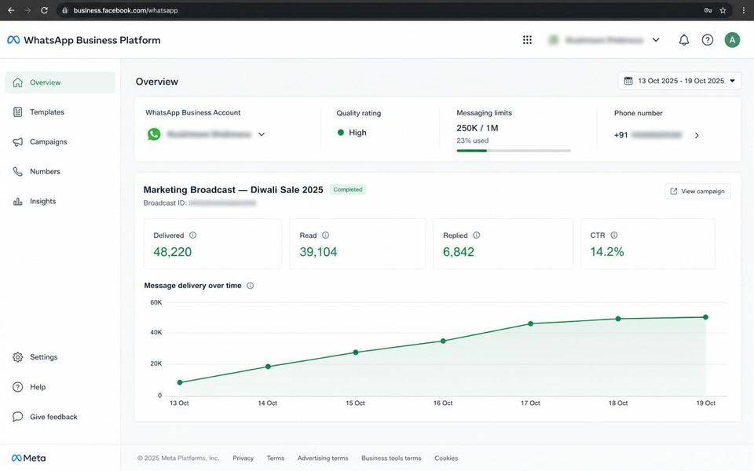The image size is (754, 471).
Task: Open phone number details with the right chevron
Action: (x=697, y=135)
